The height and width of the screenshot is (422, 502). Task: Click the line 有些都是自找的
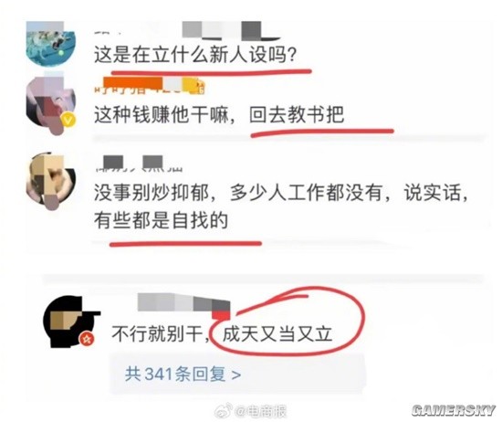coord(161,220)
